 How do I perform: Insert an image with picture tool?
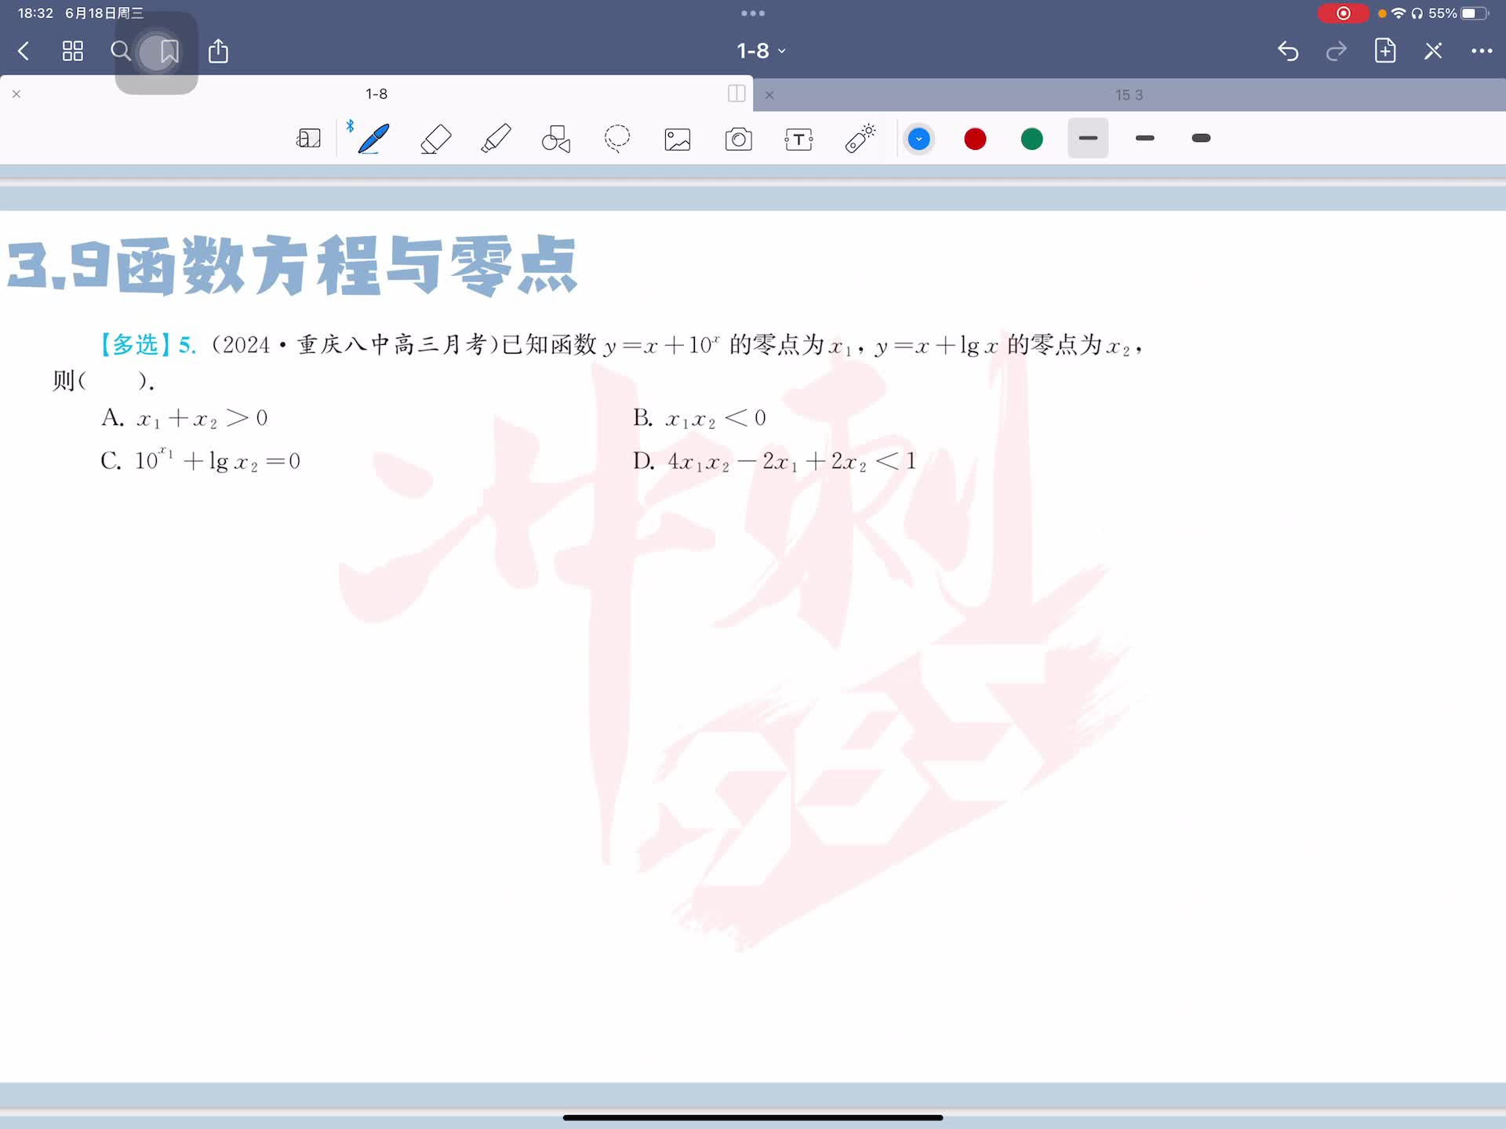(x=678, y=139)
